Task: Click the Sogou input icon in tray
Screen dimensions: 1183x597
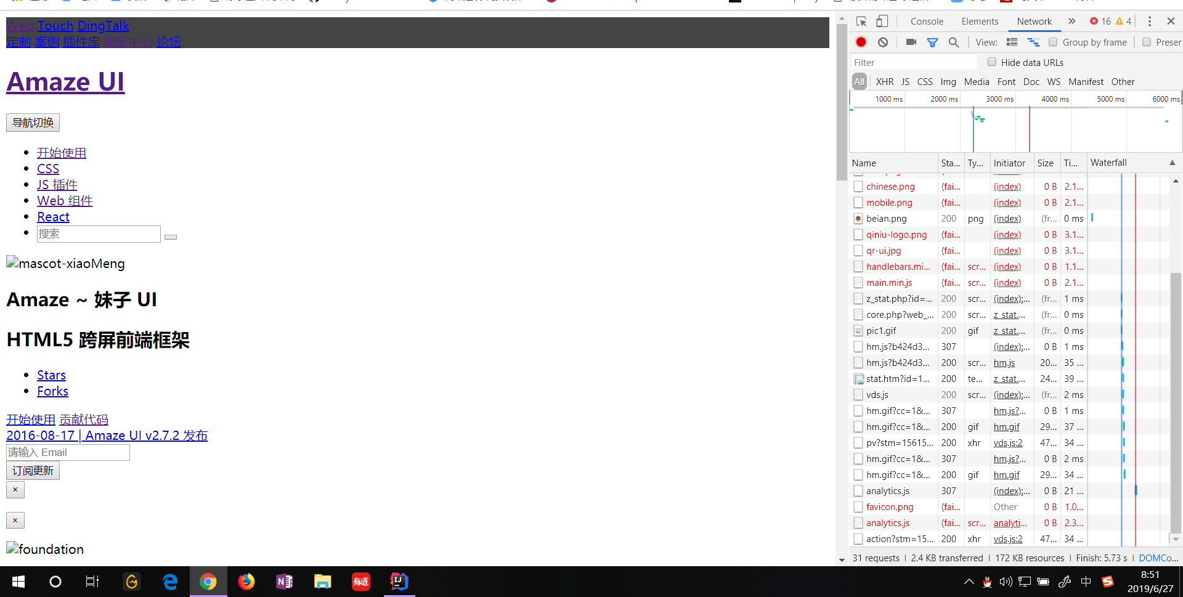Action: (x=1108, y=582)
